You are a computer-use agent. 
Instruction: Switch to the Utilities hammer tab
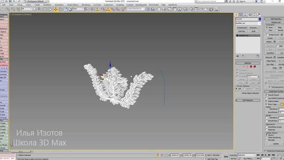259,15
